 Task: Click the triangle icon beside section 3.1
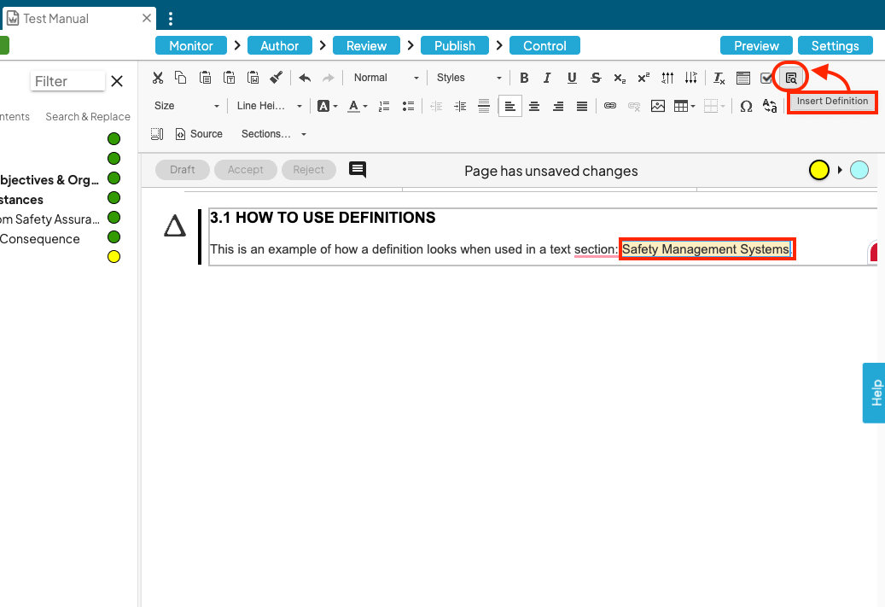[174, 226]
